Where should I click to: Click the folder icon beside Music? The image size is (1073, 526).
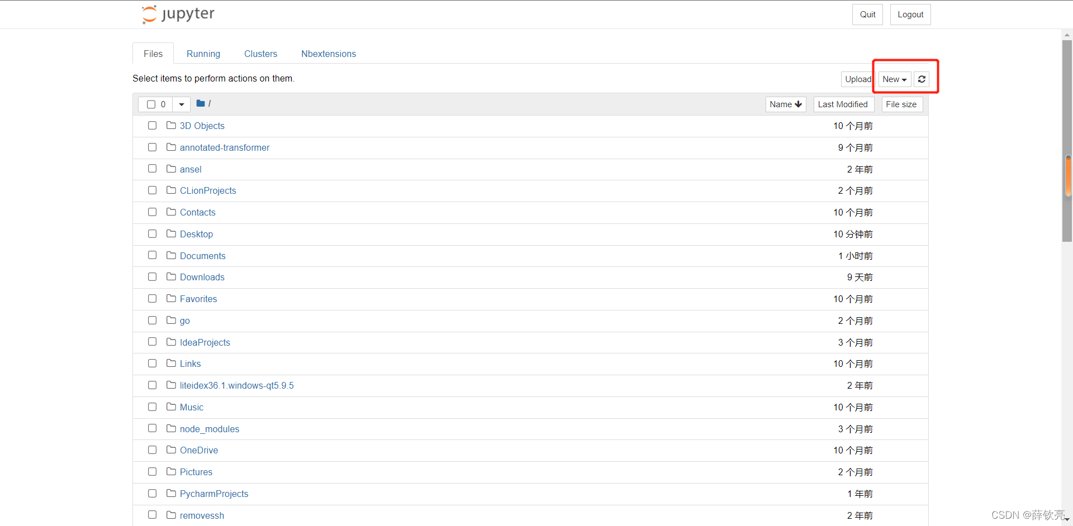tap(172, 407)
